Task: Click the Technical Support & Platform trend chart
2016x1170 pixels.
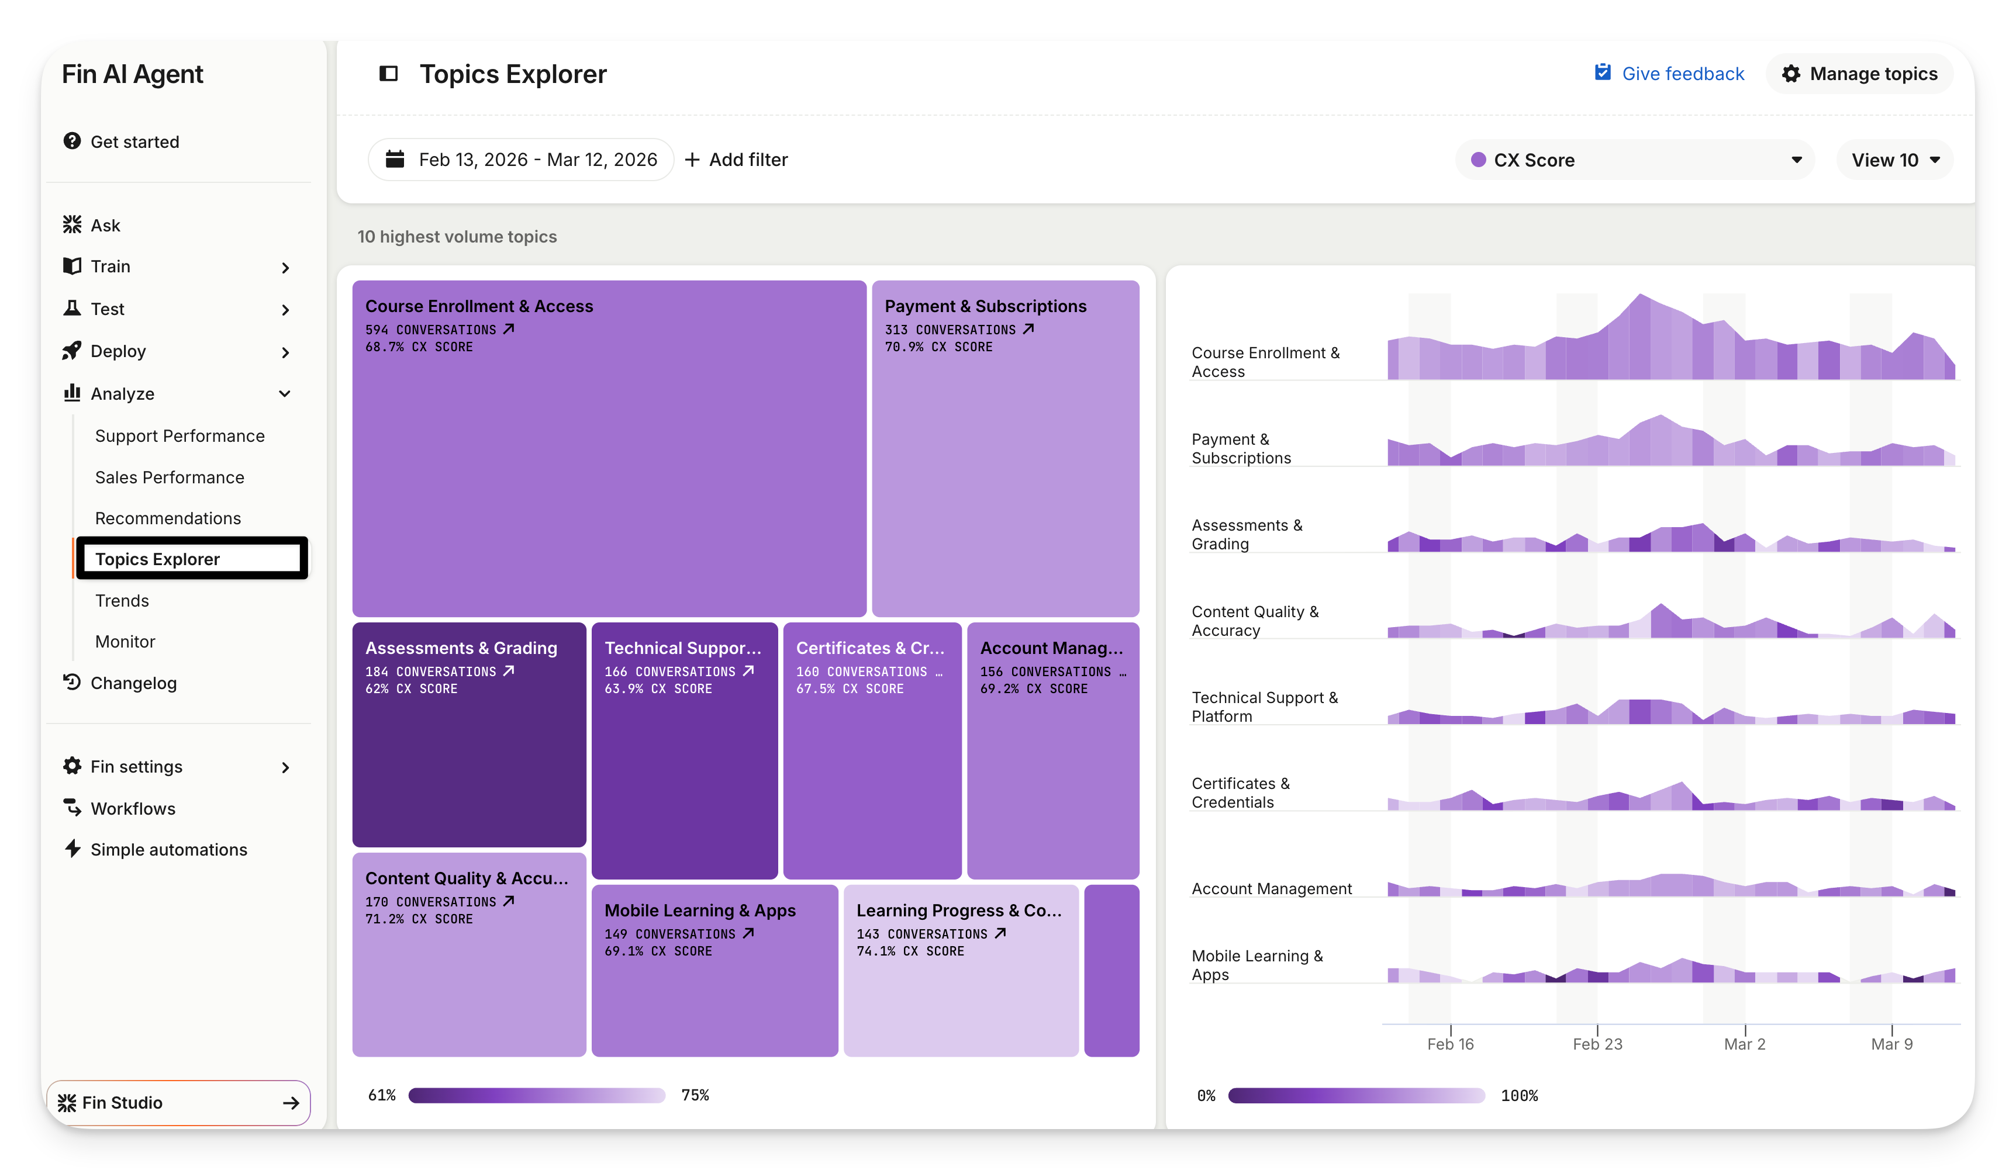Action: point(1671,712)
